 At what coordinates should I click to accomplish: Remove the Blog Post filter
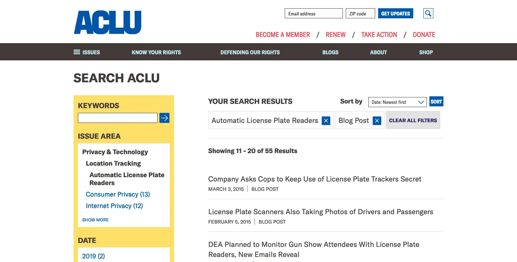[377, 121]
